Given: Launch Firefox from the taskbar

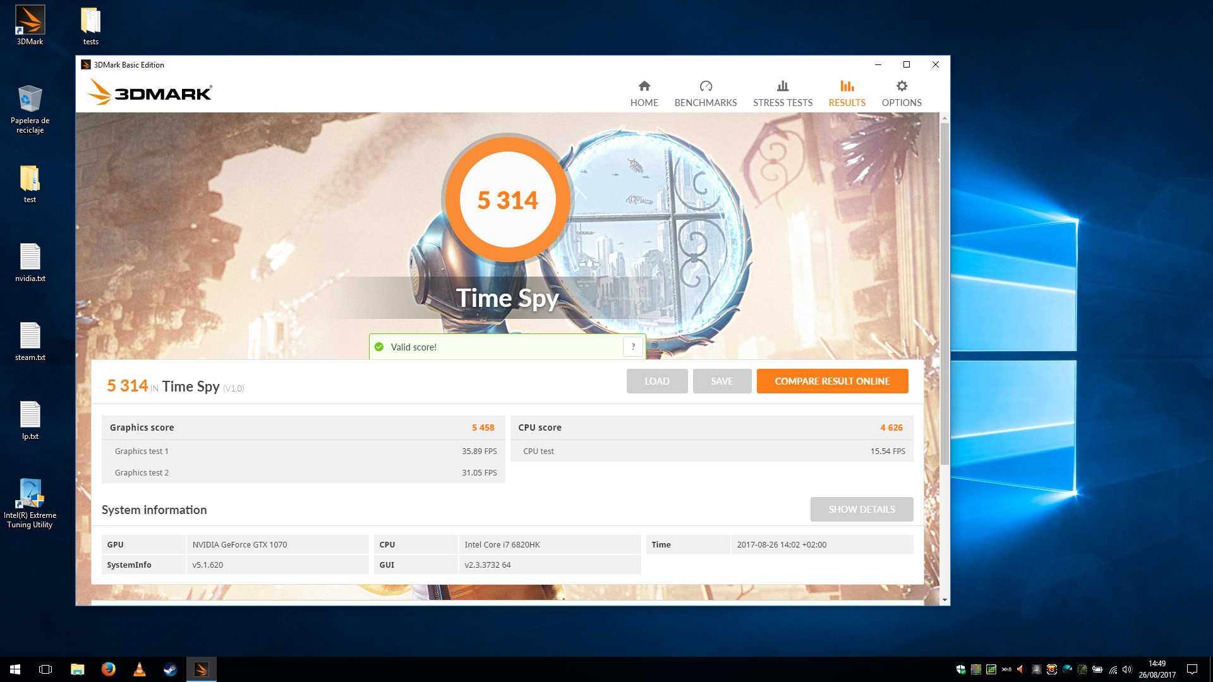Looking at the screenshot, I should click(108, 669).
